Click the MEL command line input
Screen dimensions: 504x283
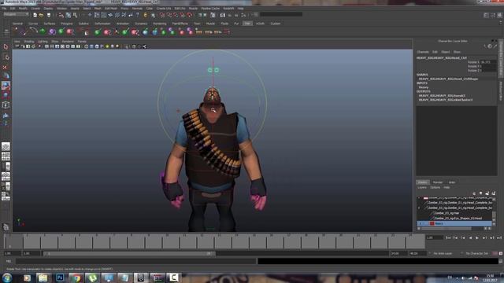pos(136,261)
